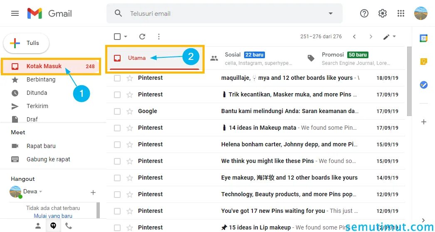435x232 pixels.
Task: Star the Technology, Beauty products email
Action: coord(130,195)
